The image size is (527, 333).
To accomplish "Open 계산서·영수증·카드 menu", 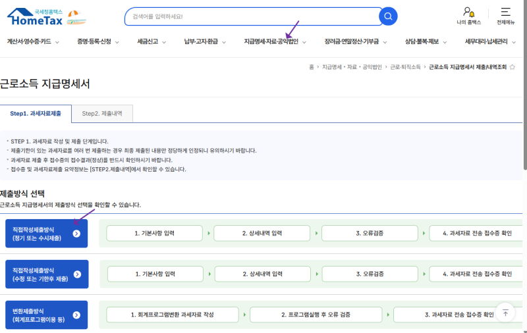I will tap(29, 41).
